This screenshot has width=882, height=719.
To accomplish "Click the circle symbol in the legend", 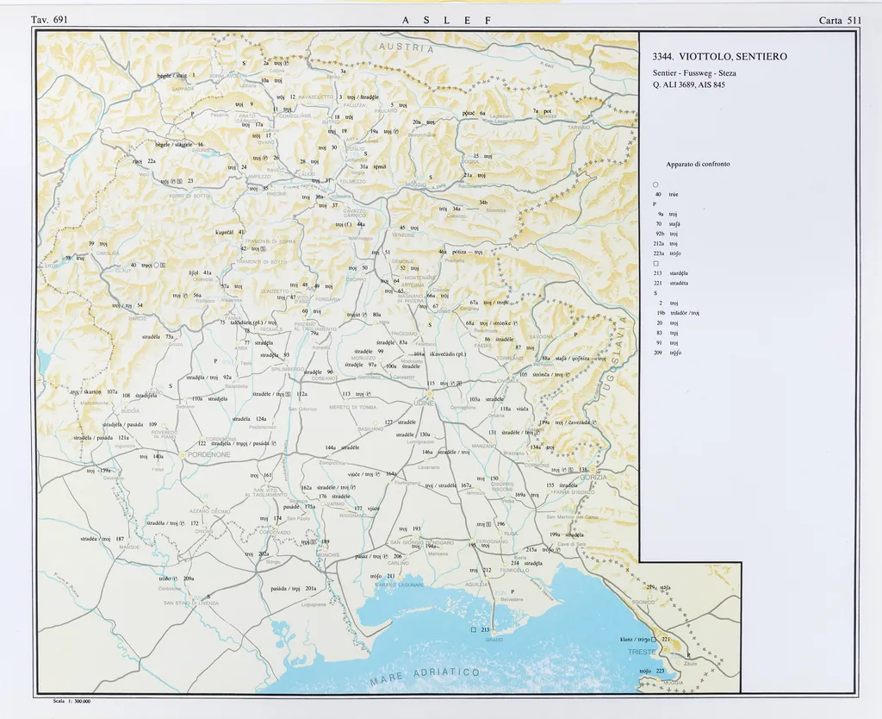I will (x=656, y=184).
